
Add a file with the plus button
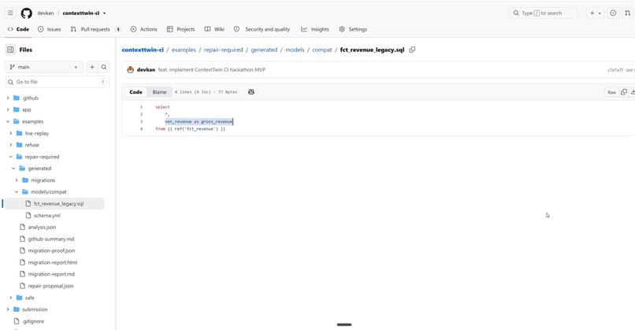pyautogui.click(x=92, y=67)
